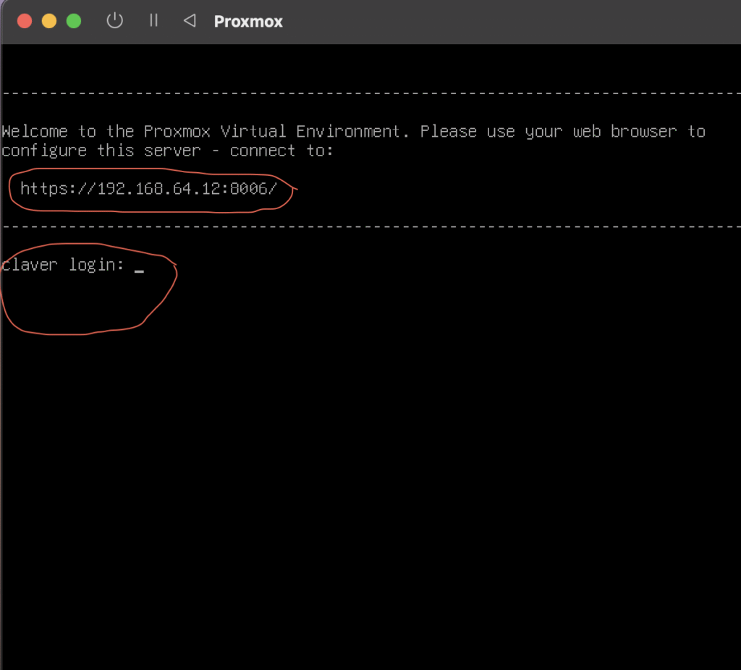Click the word "Welcome" in the console
This screenshot has height=670, width=741.
35,132
